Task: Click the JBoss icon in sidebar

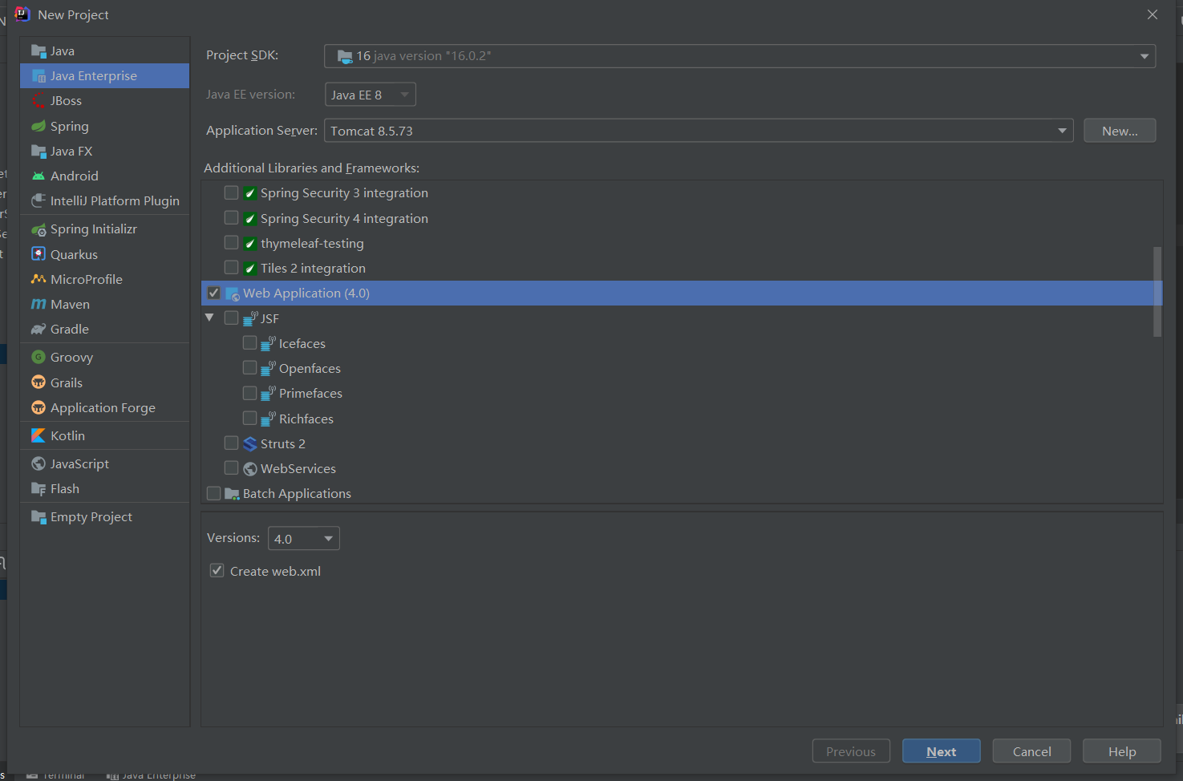Action: 38,101
